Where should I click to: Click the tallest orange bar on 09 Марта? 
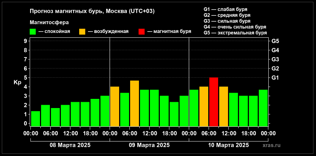135,103
